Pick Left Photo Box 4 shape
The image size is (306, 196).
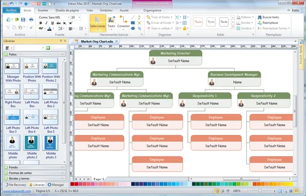coord(32,121)
